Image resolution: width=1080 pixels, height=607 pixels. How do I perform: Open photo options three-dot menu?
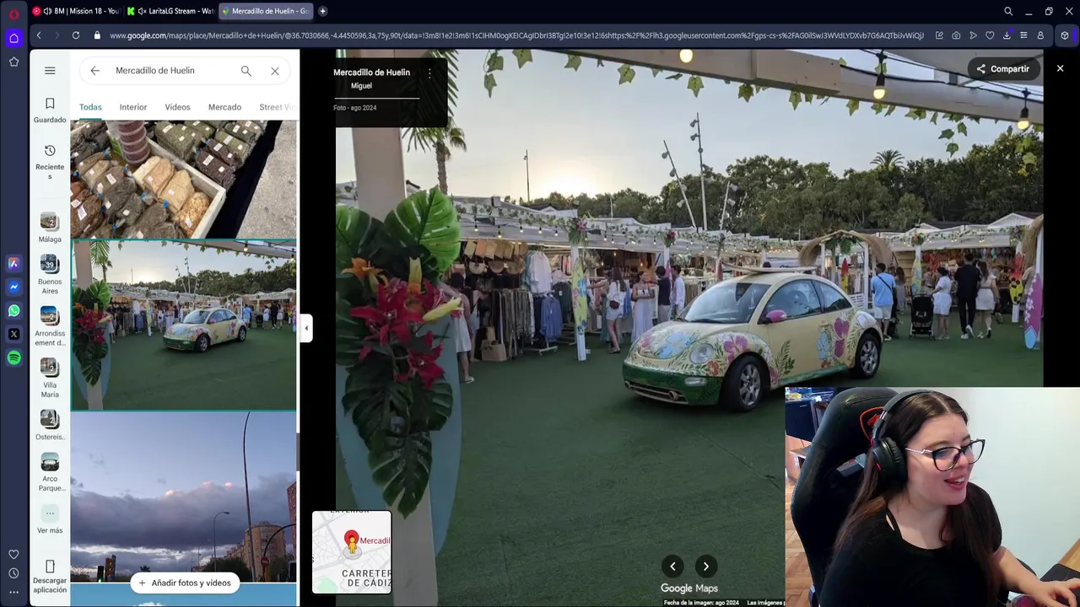pos(429,73)
